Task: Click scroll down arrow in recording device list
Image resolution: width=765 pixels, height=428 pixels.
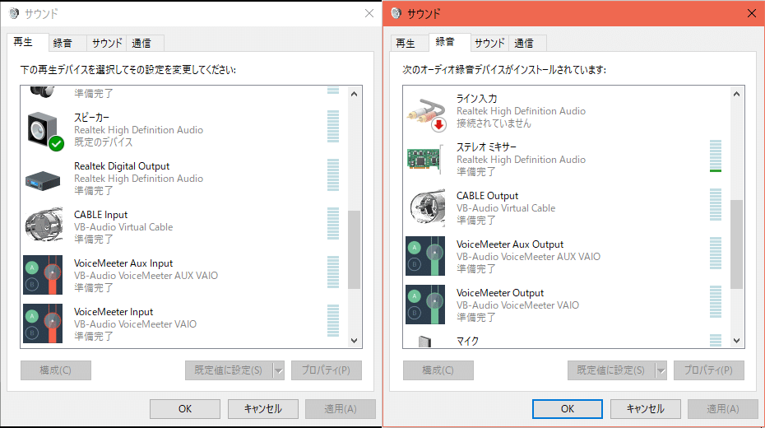Action: 737,341
